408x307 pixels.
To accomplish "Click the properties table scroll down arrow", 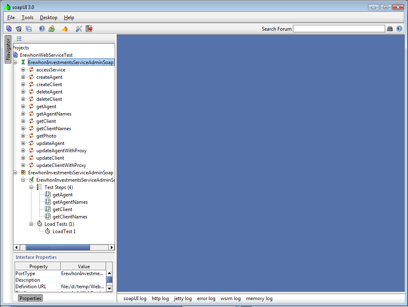I will 109,289.
